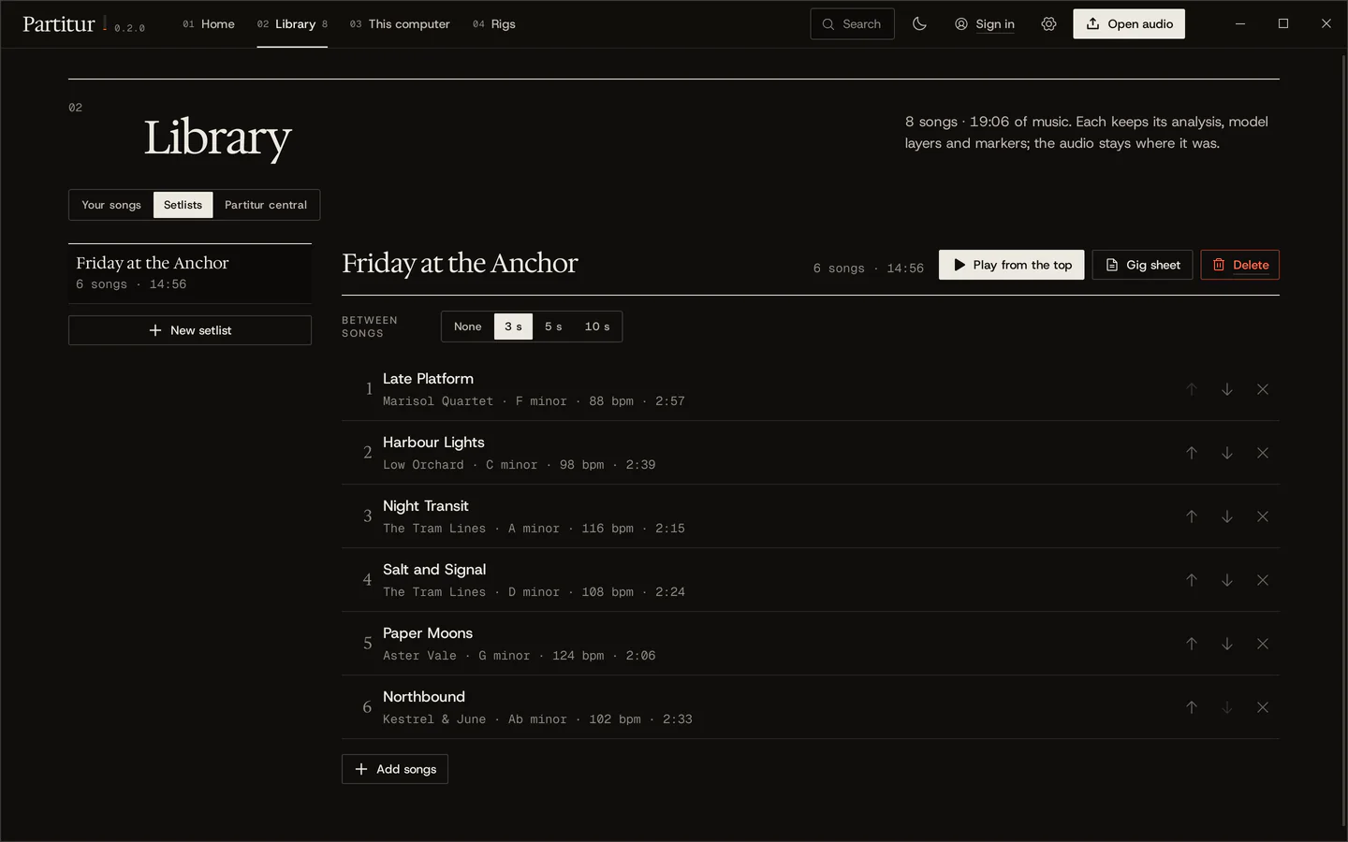Move Paper Moons up in setlist

[1192, 644]
